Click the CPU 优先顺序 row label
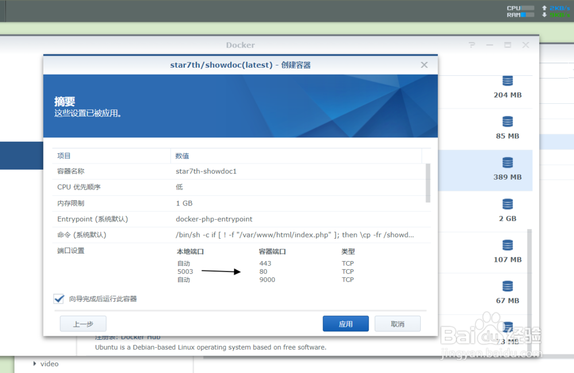 (79, 187)
